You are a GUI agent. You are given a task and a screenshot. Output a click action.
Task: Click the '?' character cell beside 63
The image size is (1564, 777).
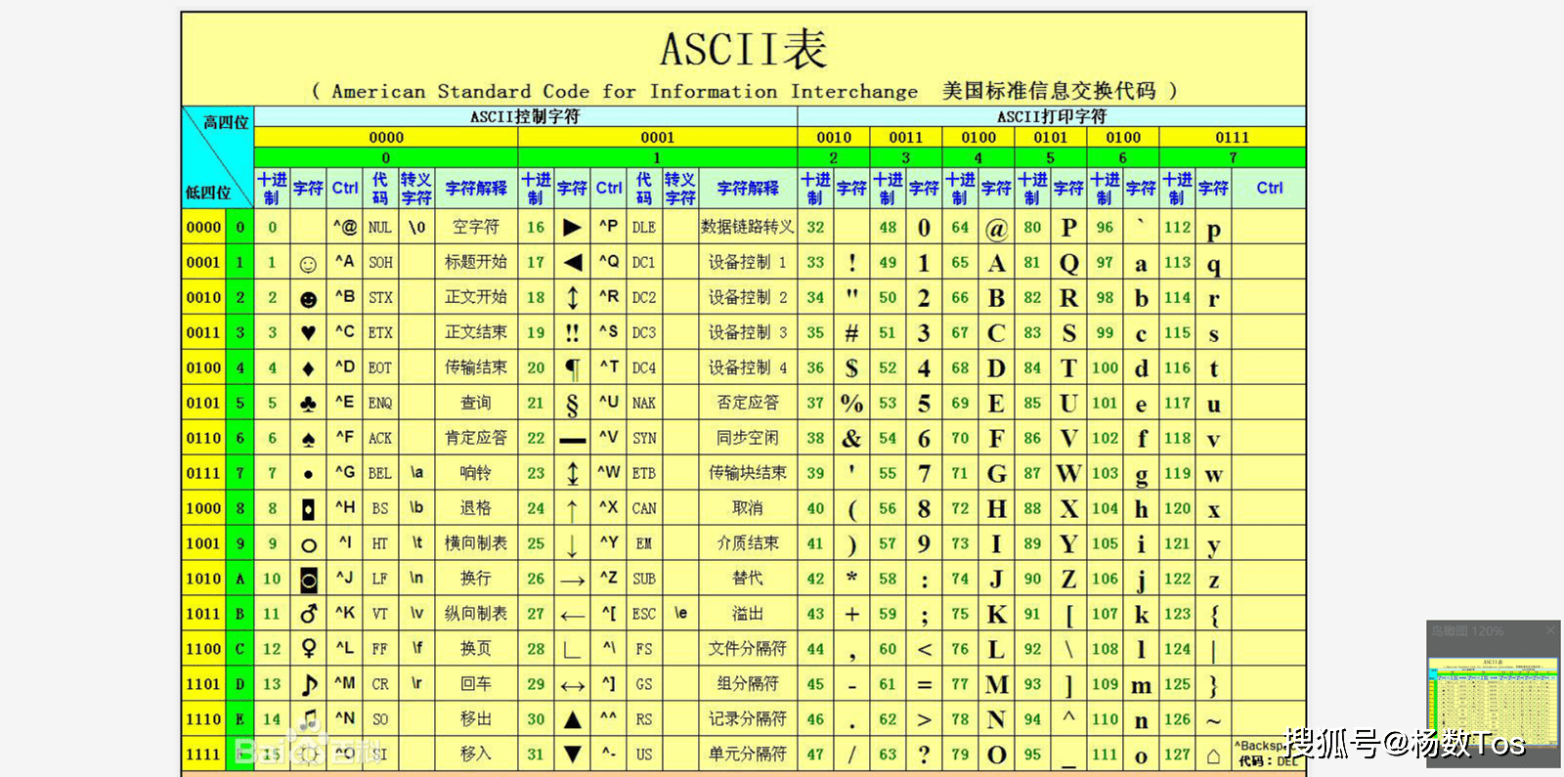click(924, 755)
